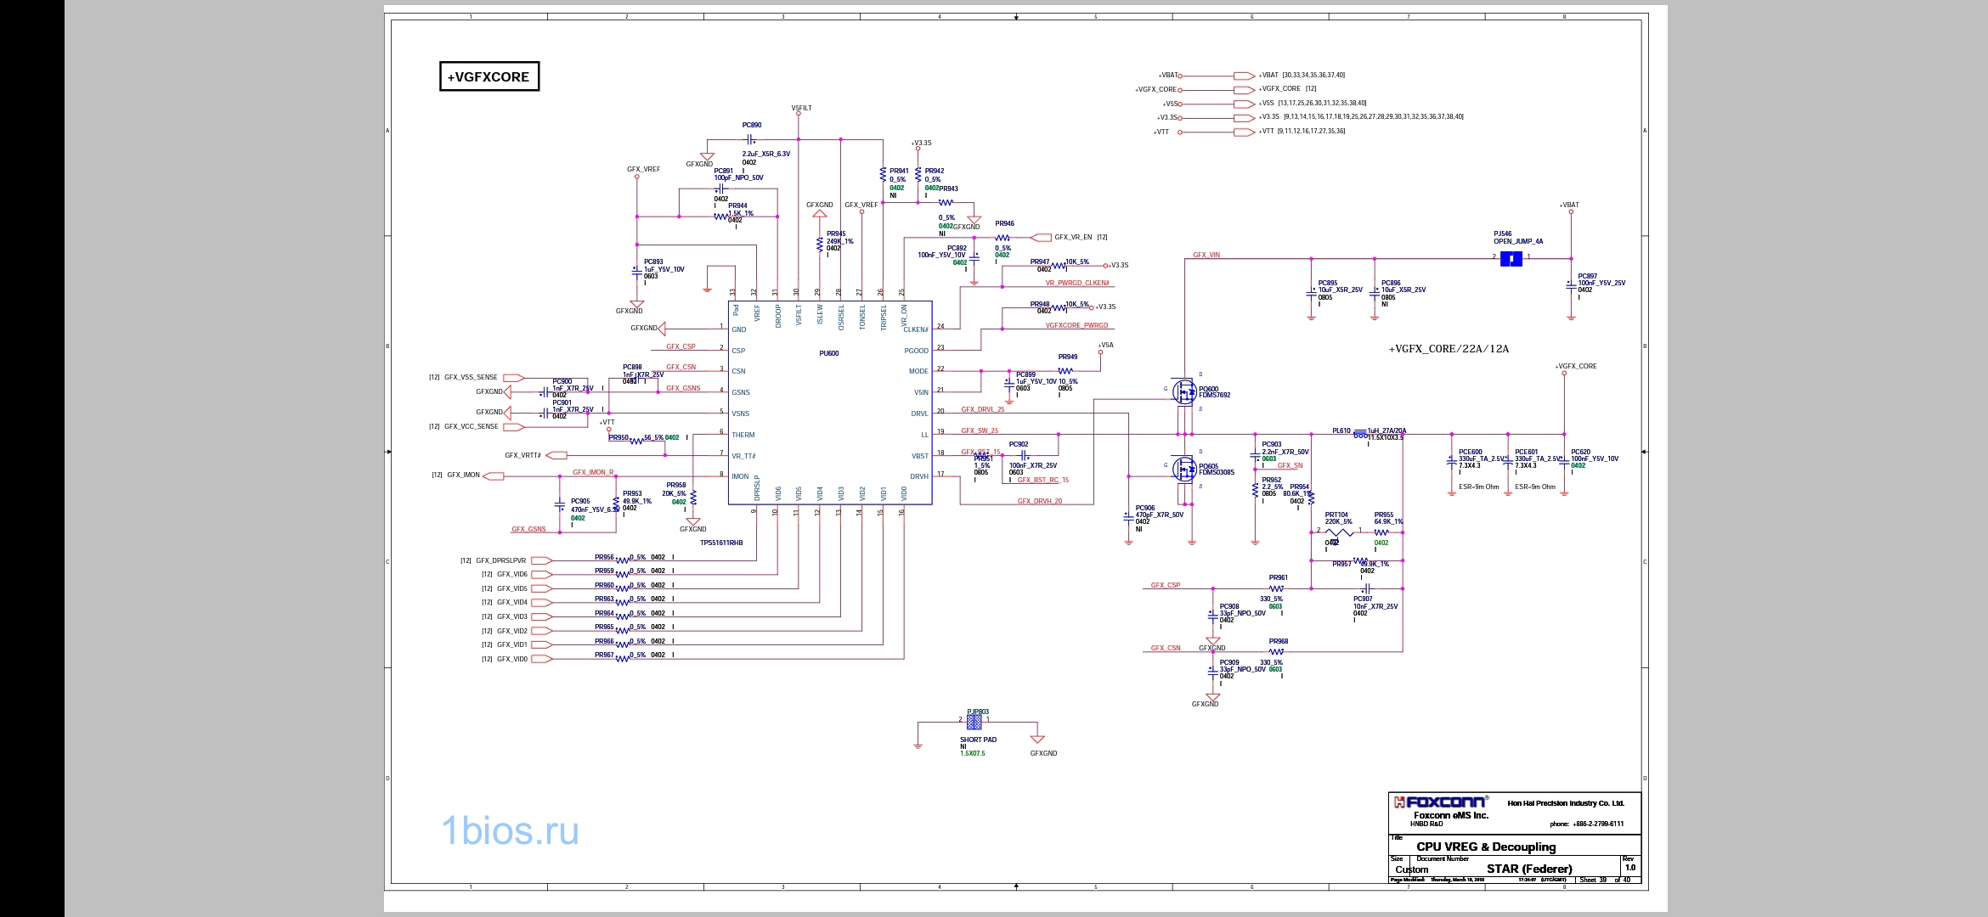Image resolution: width=1988 pixels, height=917 pixels.
Task: Click the +VGFX_CORE/22A/12A annotation text
Action: [x=1449, y=349]
